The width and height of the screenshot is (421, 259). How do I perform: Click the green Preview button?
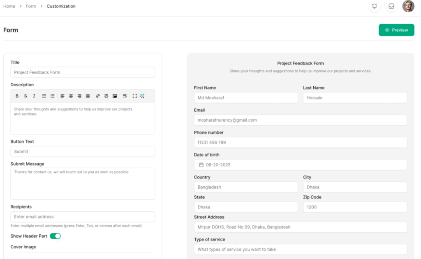coord(396,30)
